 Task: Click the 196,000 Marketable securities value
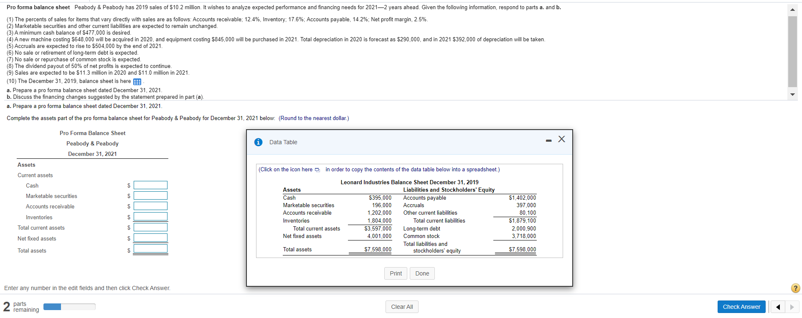[x=382, y=205]
